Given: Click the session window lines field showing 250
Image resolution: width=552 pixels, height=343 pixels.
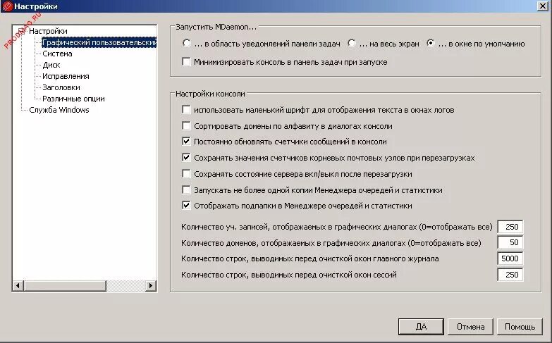Looking at the screenshot, I should coord(510,275).
